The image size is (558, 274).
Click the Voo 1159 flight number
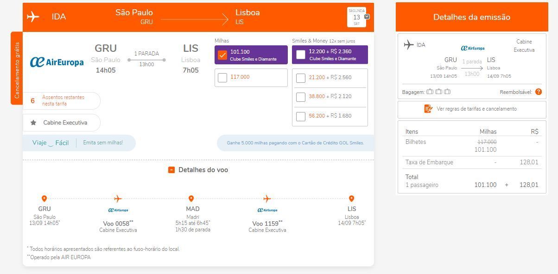coord(267,224)
